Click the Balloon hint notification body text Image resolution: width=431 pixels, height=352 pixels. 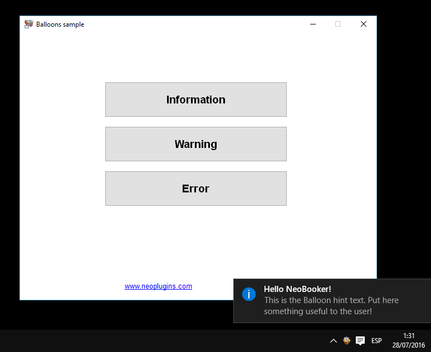coord(331,306)
